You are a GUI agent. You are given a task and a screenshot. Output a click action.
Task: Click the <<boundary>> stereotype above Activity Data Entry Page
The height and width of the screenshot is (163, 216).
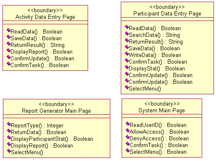(45, 10)
